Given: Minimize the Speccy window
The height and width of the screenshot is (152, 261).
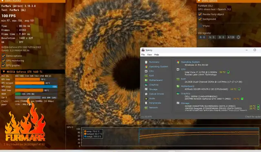Looking at the screenshot, I should (x=247, y=50).
